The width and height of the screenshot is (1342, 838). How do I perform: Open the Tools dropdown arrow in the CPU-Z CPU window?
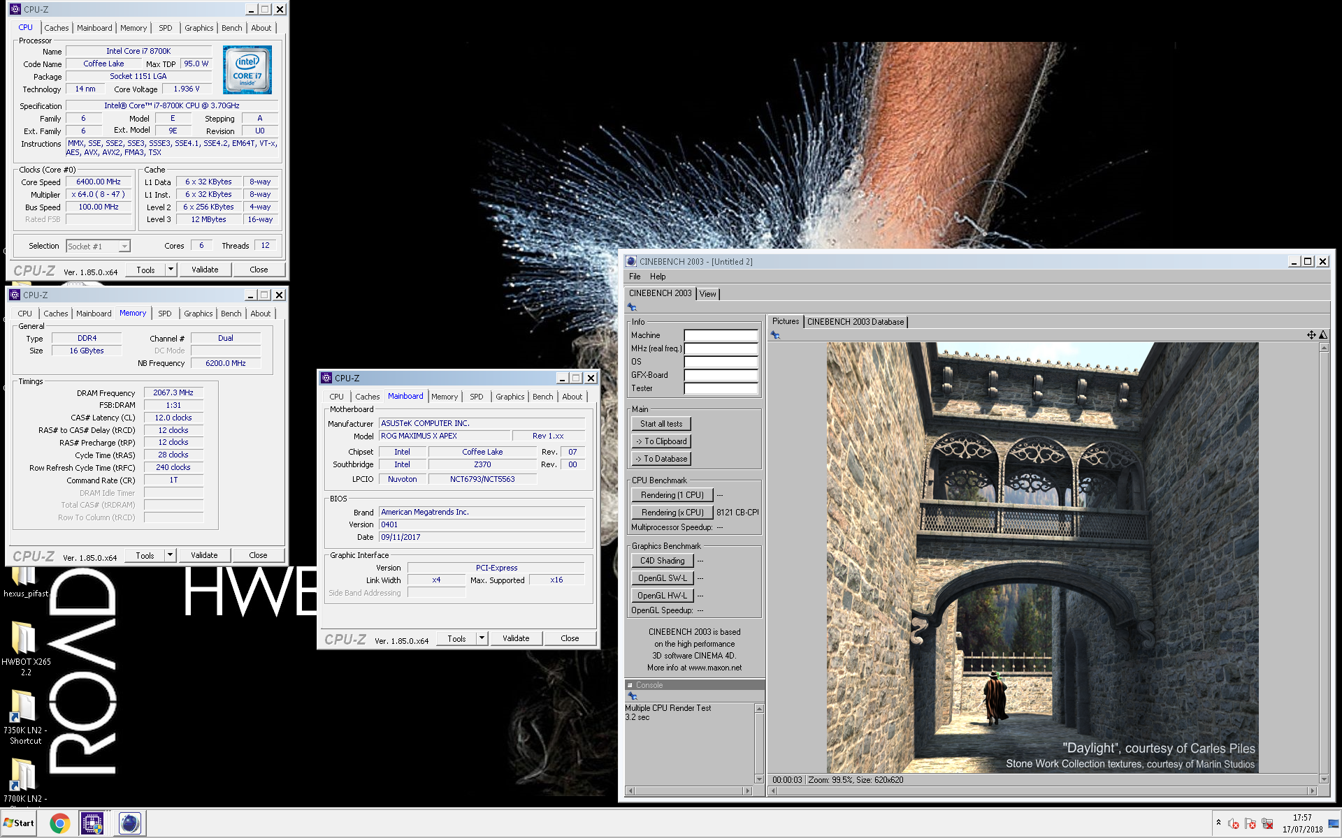pos(171,270)
